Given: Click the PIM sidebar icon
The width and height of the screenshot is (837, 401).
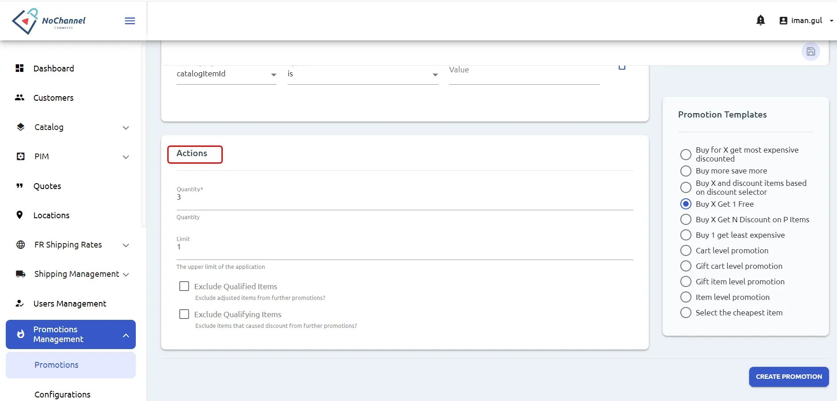Looking at the screenshot, I should (20, 156).
